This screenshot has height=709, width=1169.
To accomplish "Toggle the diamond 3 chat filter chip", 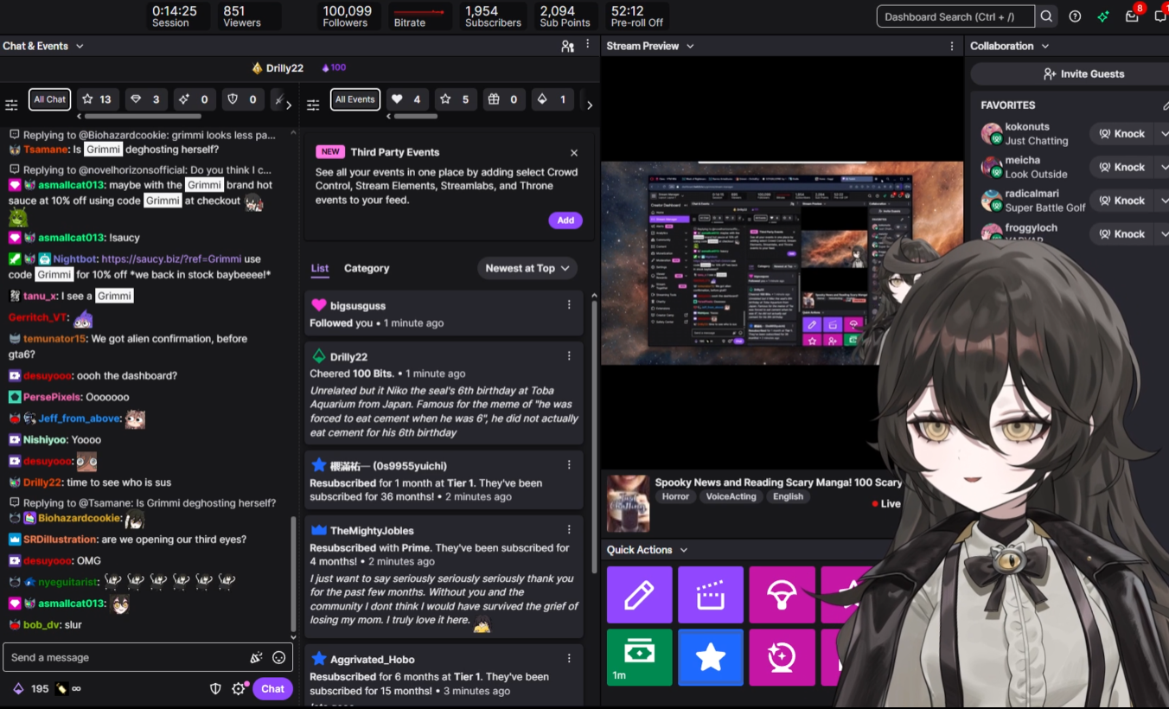I will (147, 99).
